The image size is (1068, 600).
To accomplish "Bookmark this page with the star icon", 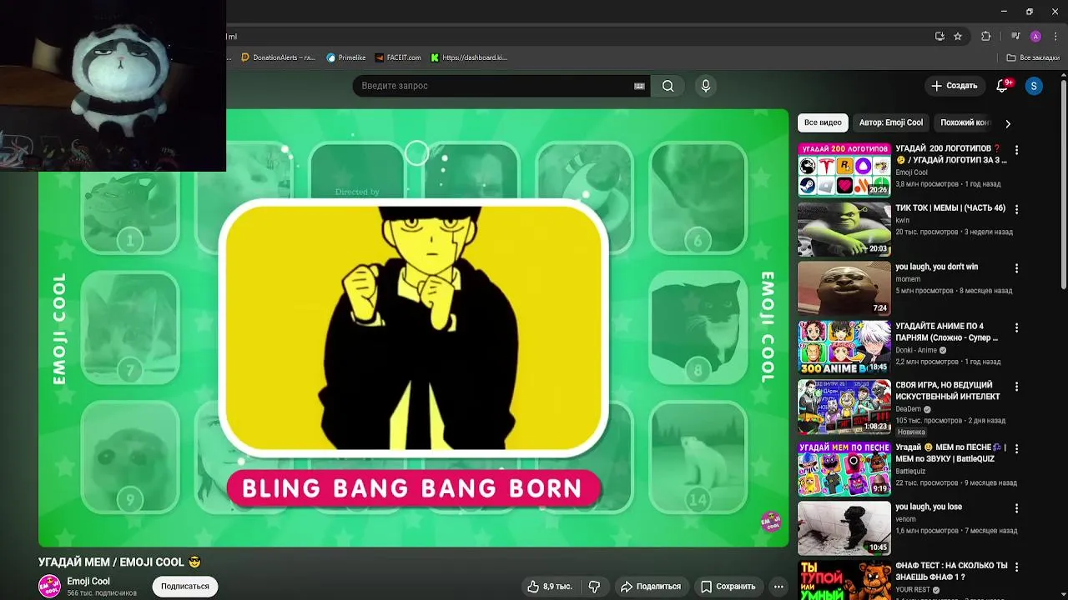I will [x=958, y=36].
